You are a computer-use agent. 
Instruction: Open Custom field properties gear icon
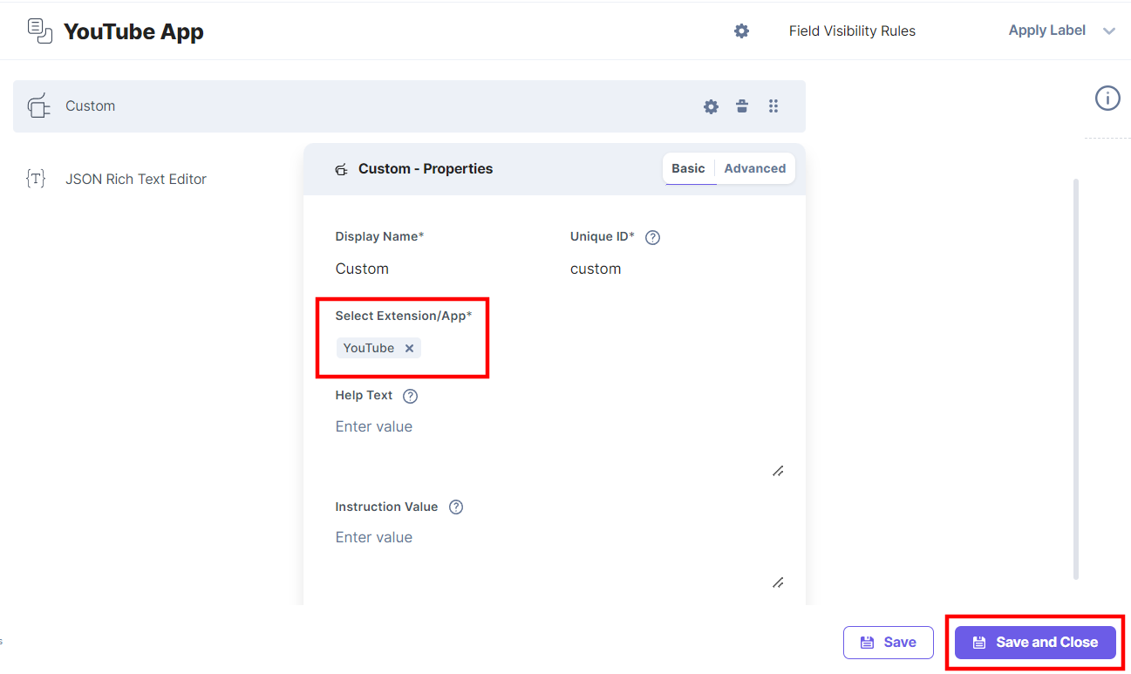tap(712, 106)
